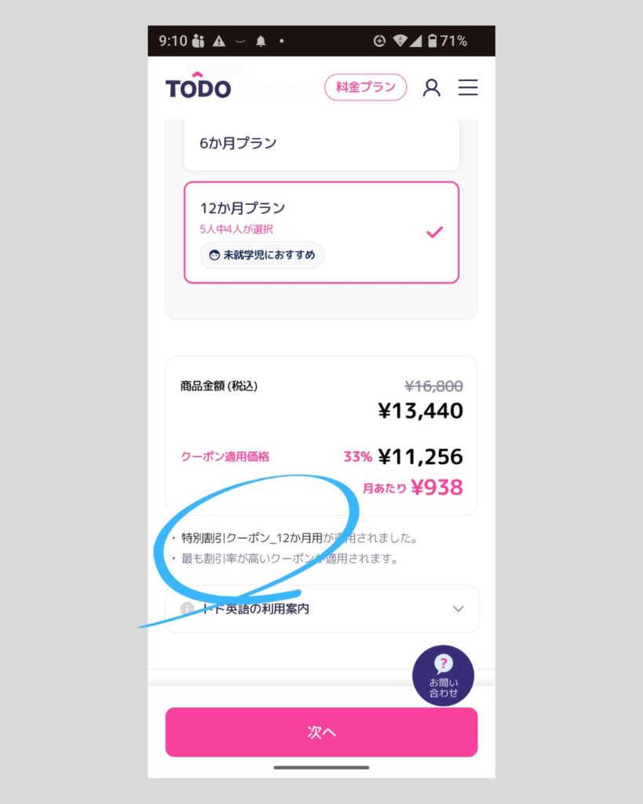This screenshot has height=804, width=643.
Task: Toggle the pink checkmark on 12か月プラン
Action: click(x=434, y=232)
